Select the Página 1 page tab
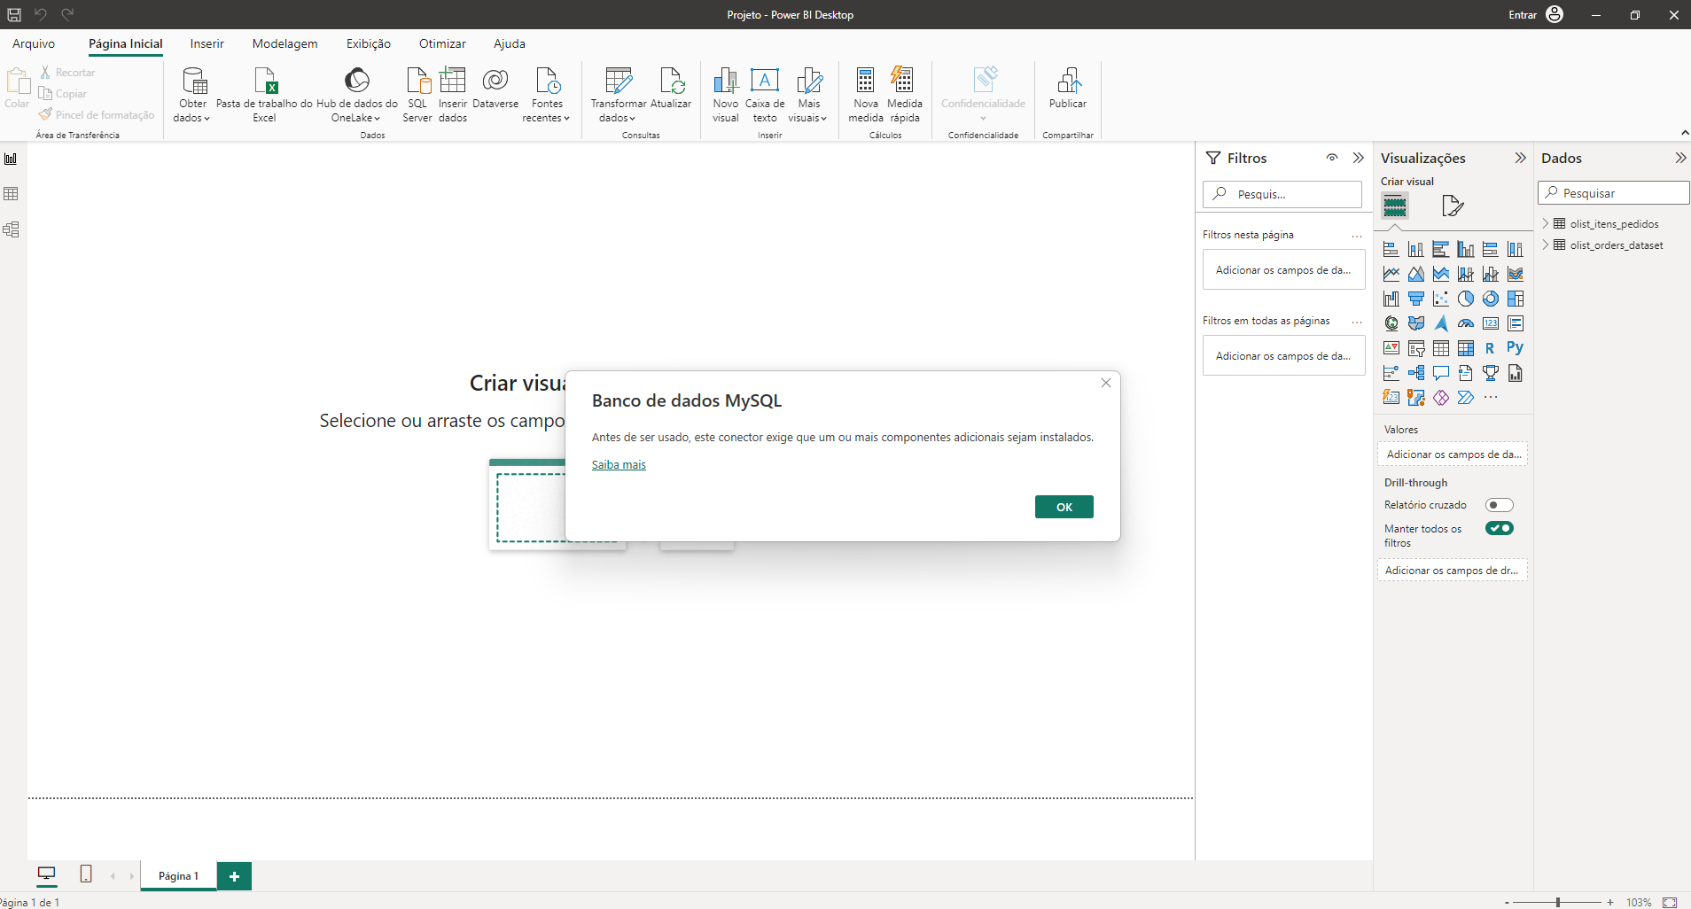1691x909 pixels. click(178, 875)
